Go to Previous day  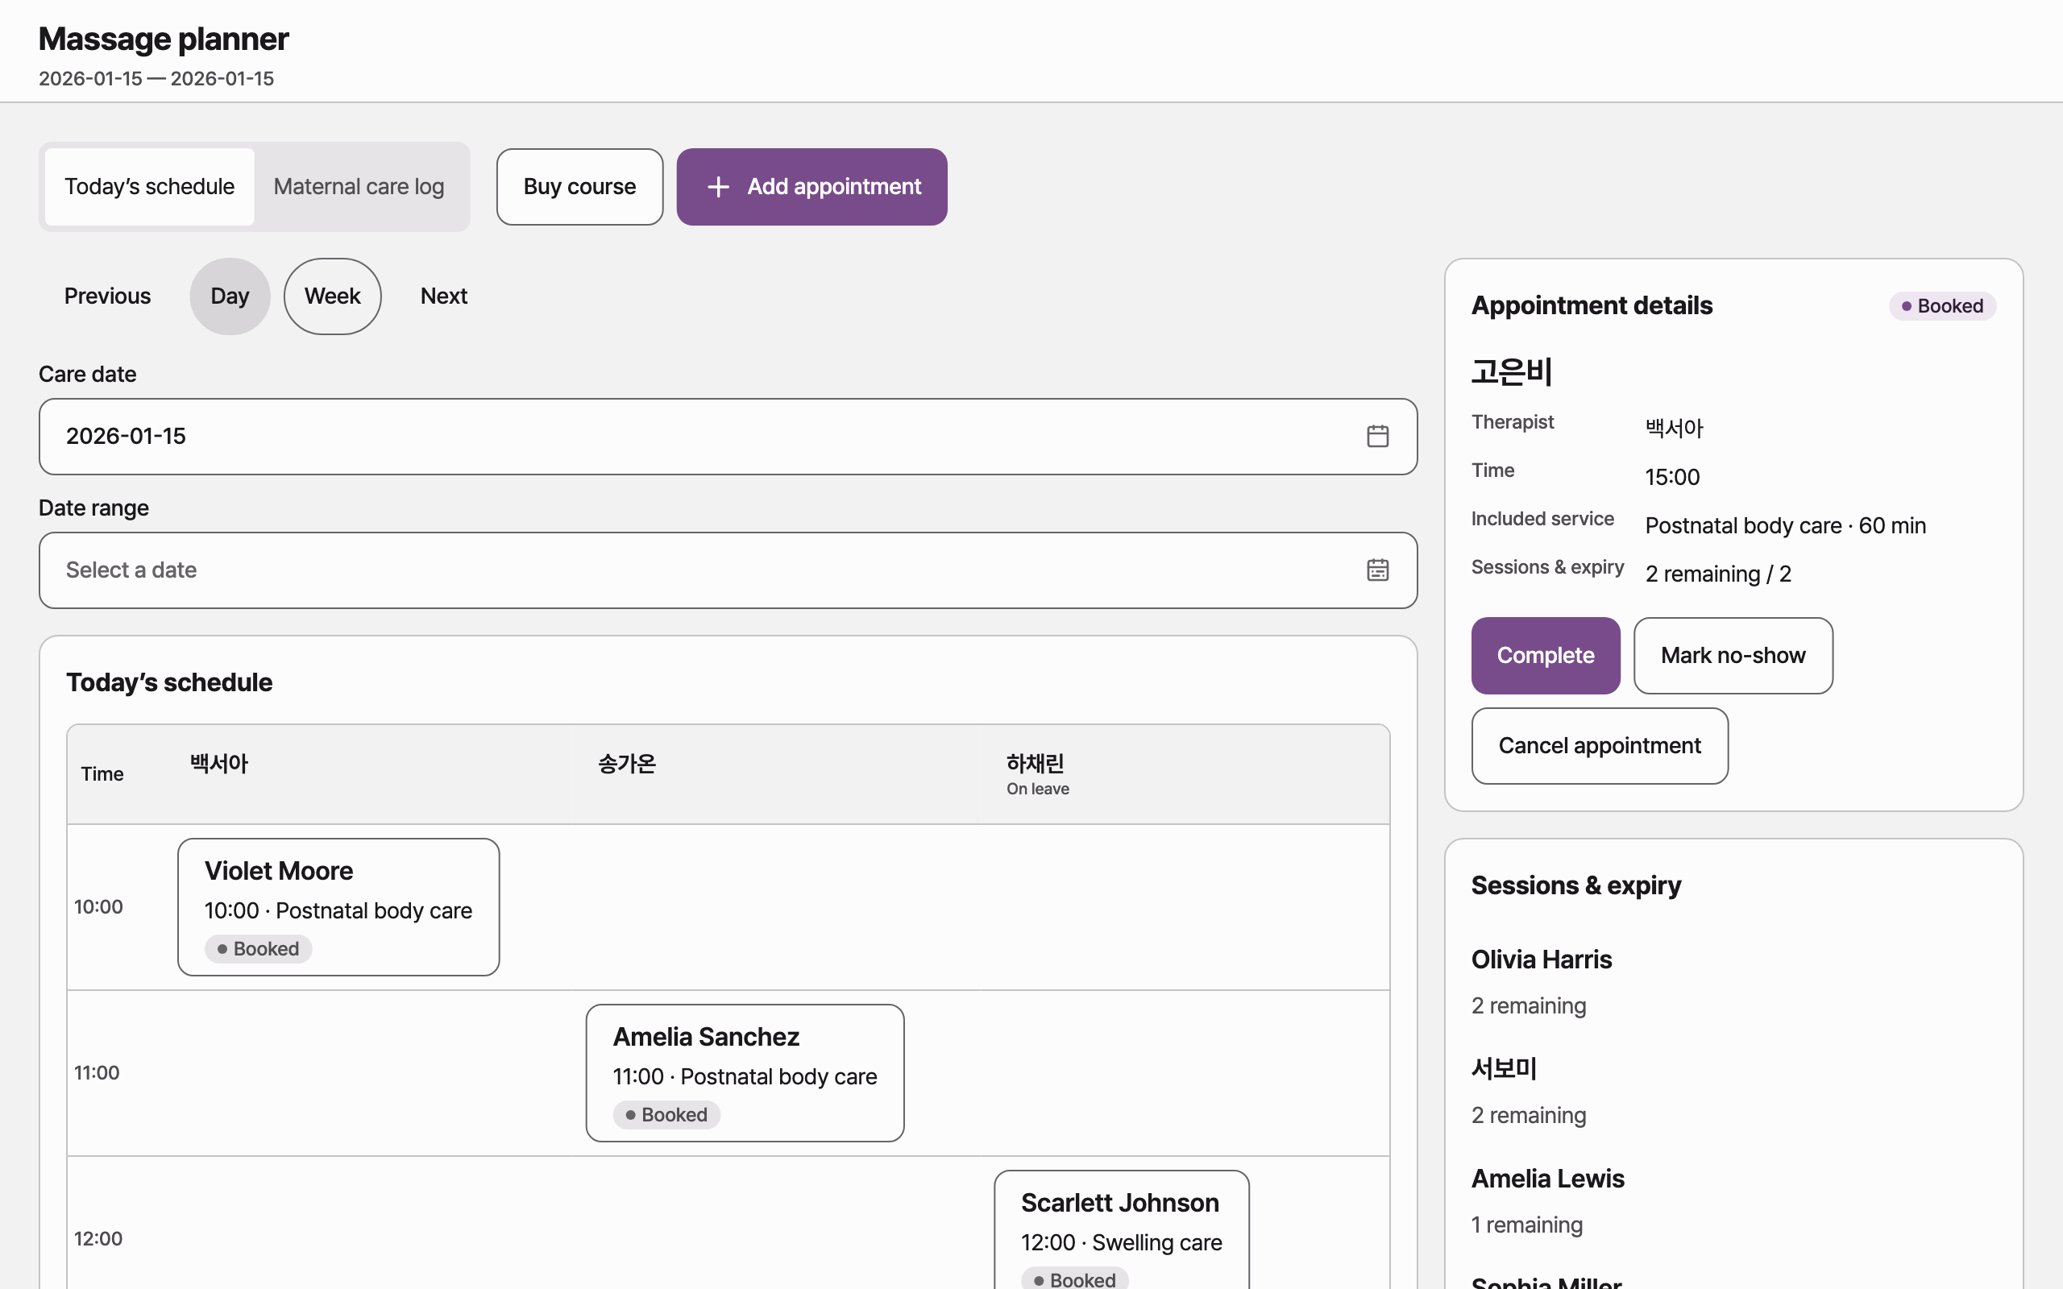[107, 296]
